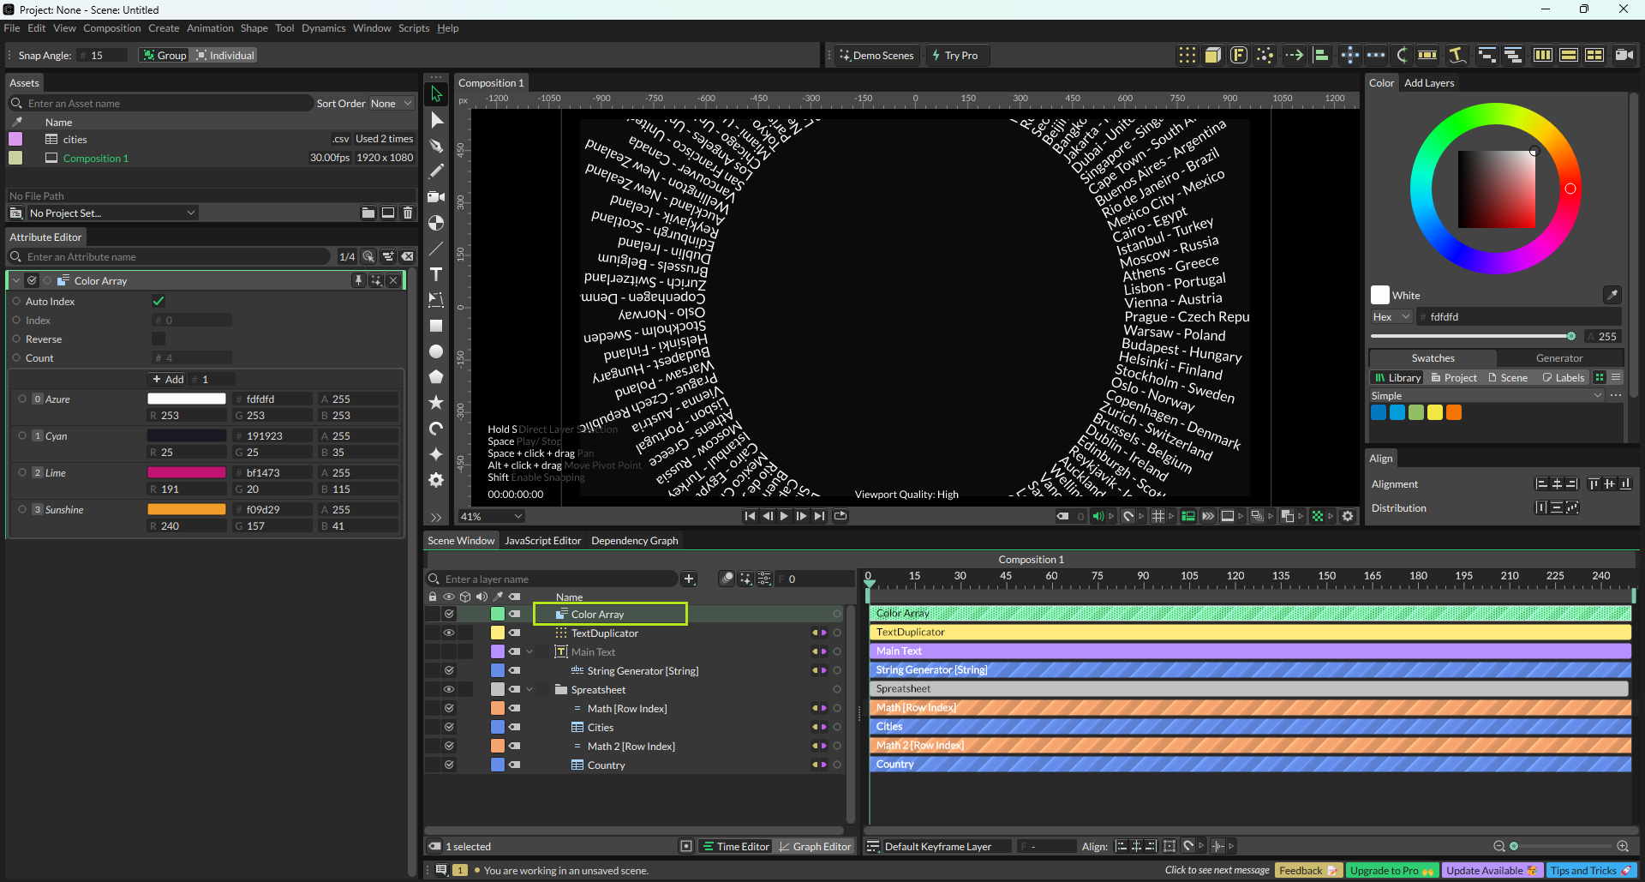Pick the orange swatch in Simple palette
Screen dimensions: 1645x882
(x=1454, y=412)
